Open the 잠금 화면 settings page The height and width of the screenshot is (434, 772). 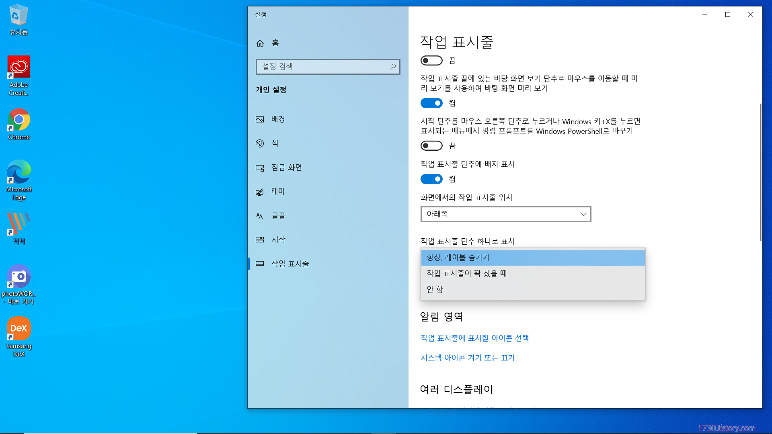(286, 168)
